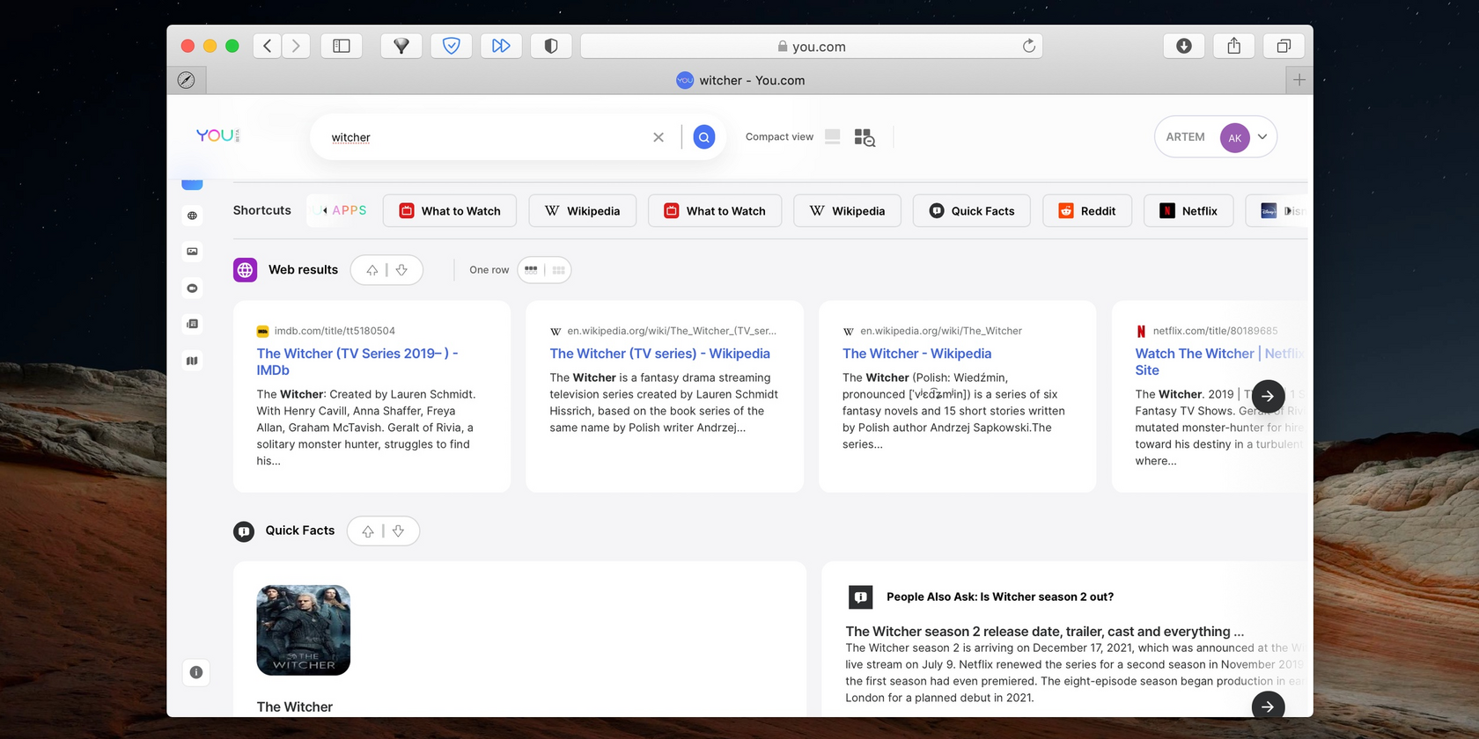Show more Quick Facts with the arrow button
The image size is (1479, 739).
(1268, 706)
